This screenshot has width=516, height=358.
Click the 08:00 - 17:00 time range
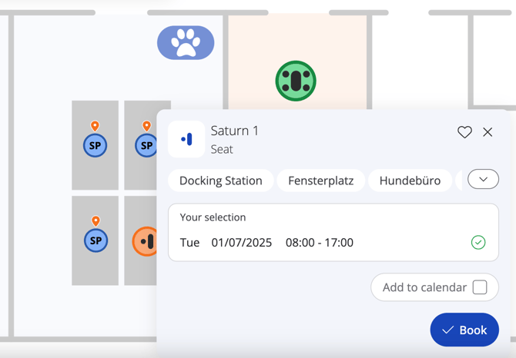(x=320, y=243)
